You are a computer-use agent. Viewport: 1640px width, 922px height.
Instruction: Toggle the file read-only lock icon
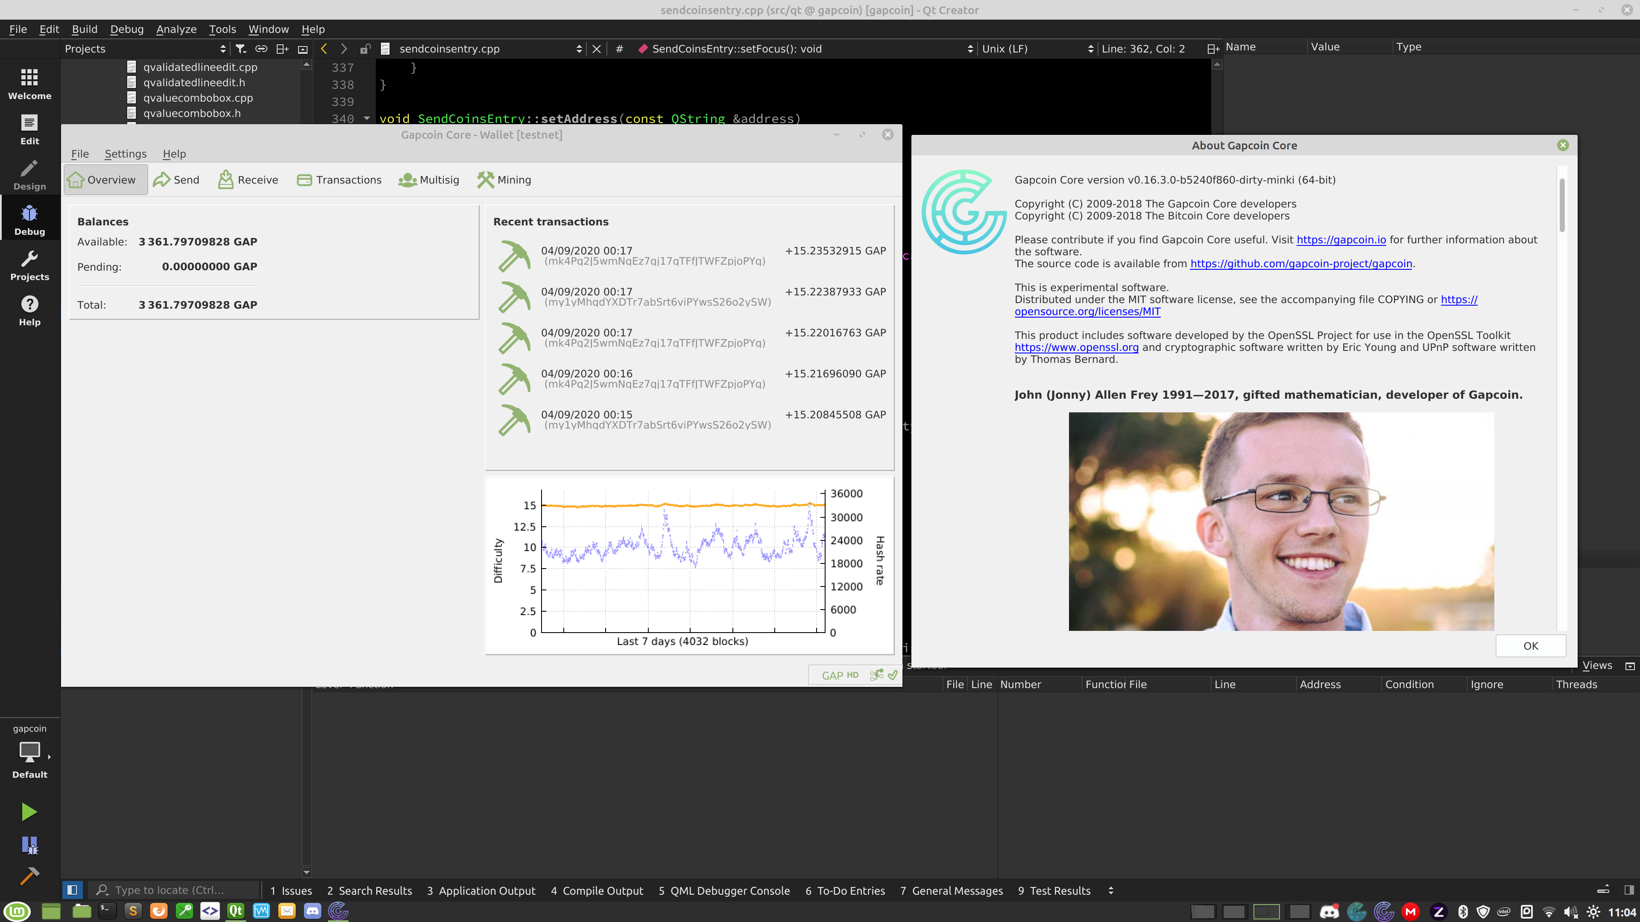(x=365, y=49)
